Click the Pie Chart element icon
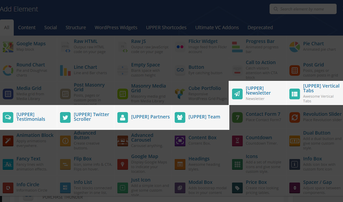This screenshot has height=202, width=343. tap(295, 47)
